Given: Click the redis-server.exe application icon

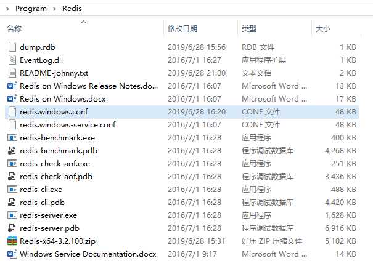Looking at the screenshot, I should tap(12, 215).
